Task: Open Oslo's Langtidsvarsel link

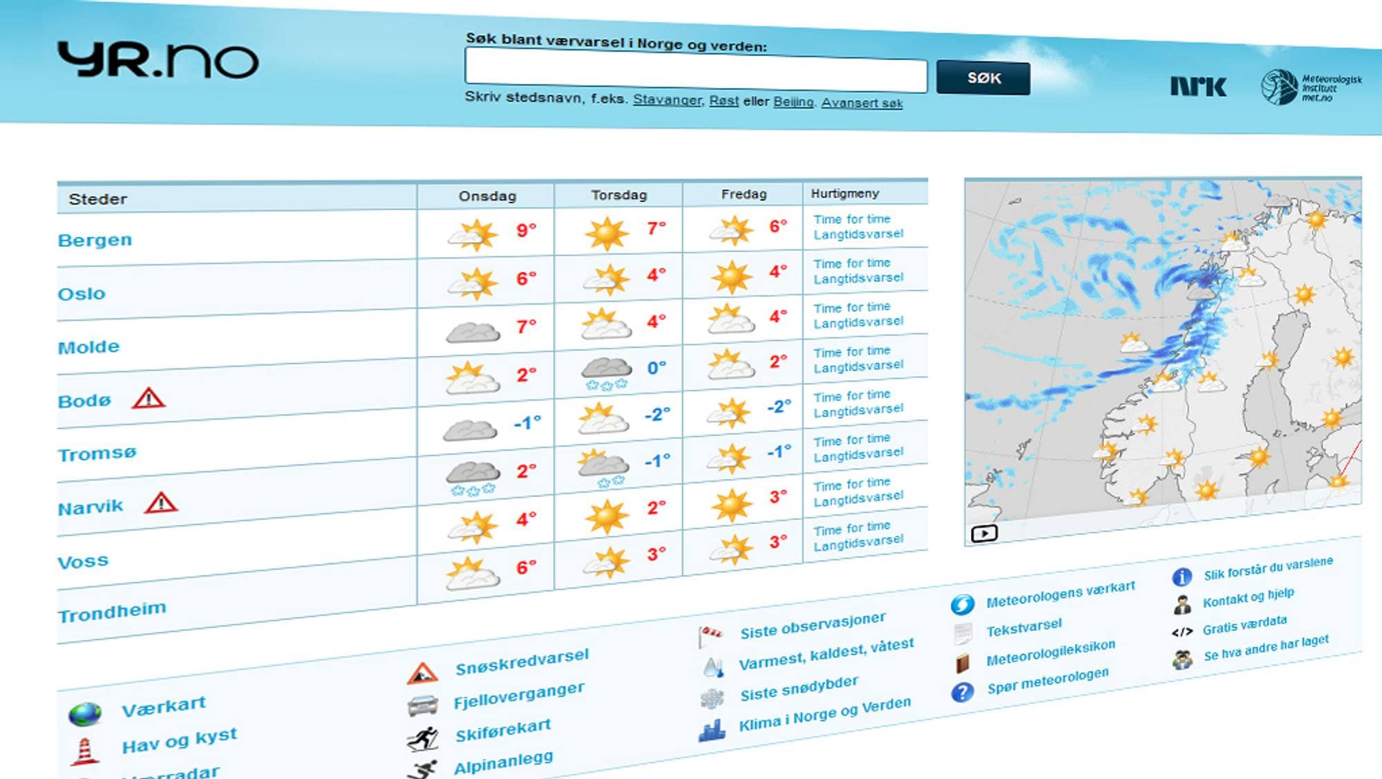Action: (858, 278)
